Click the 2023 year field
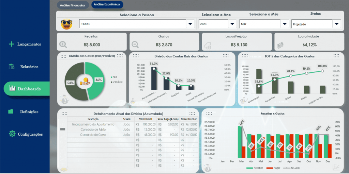Screen dimensions: 349x174 [213, 24]
